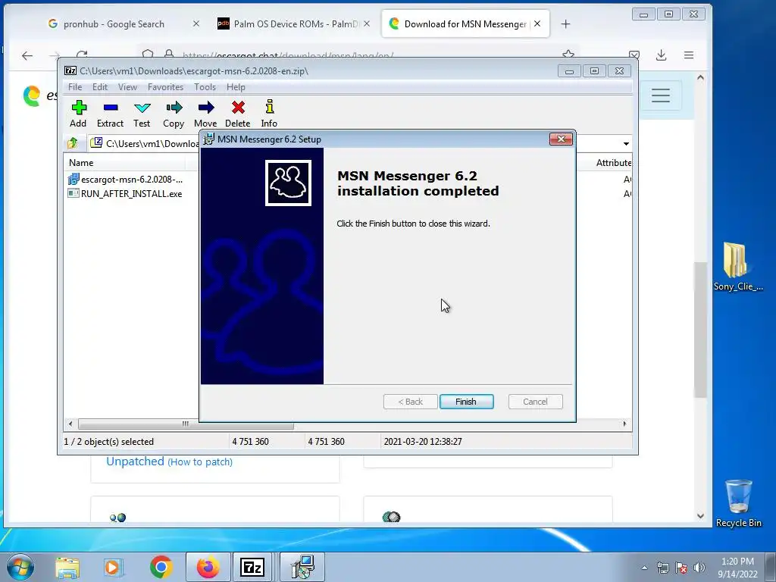
Task: Open the Help menu in 7-Zip
Action: tap(236, 87)
